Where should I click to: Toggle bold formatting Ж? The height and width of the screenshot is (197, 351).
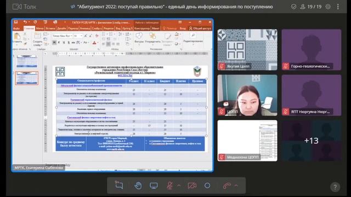click(54, 43)
